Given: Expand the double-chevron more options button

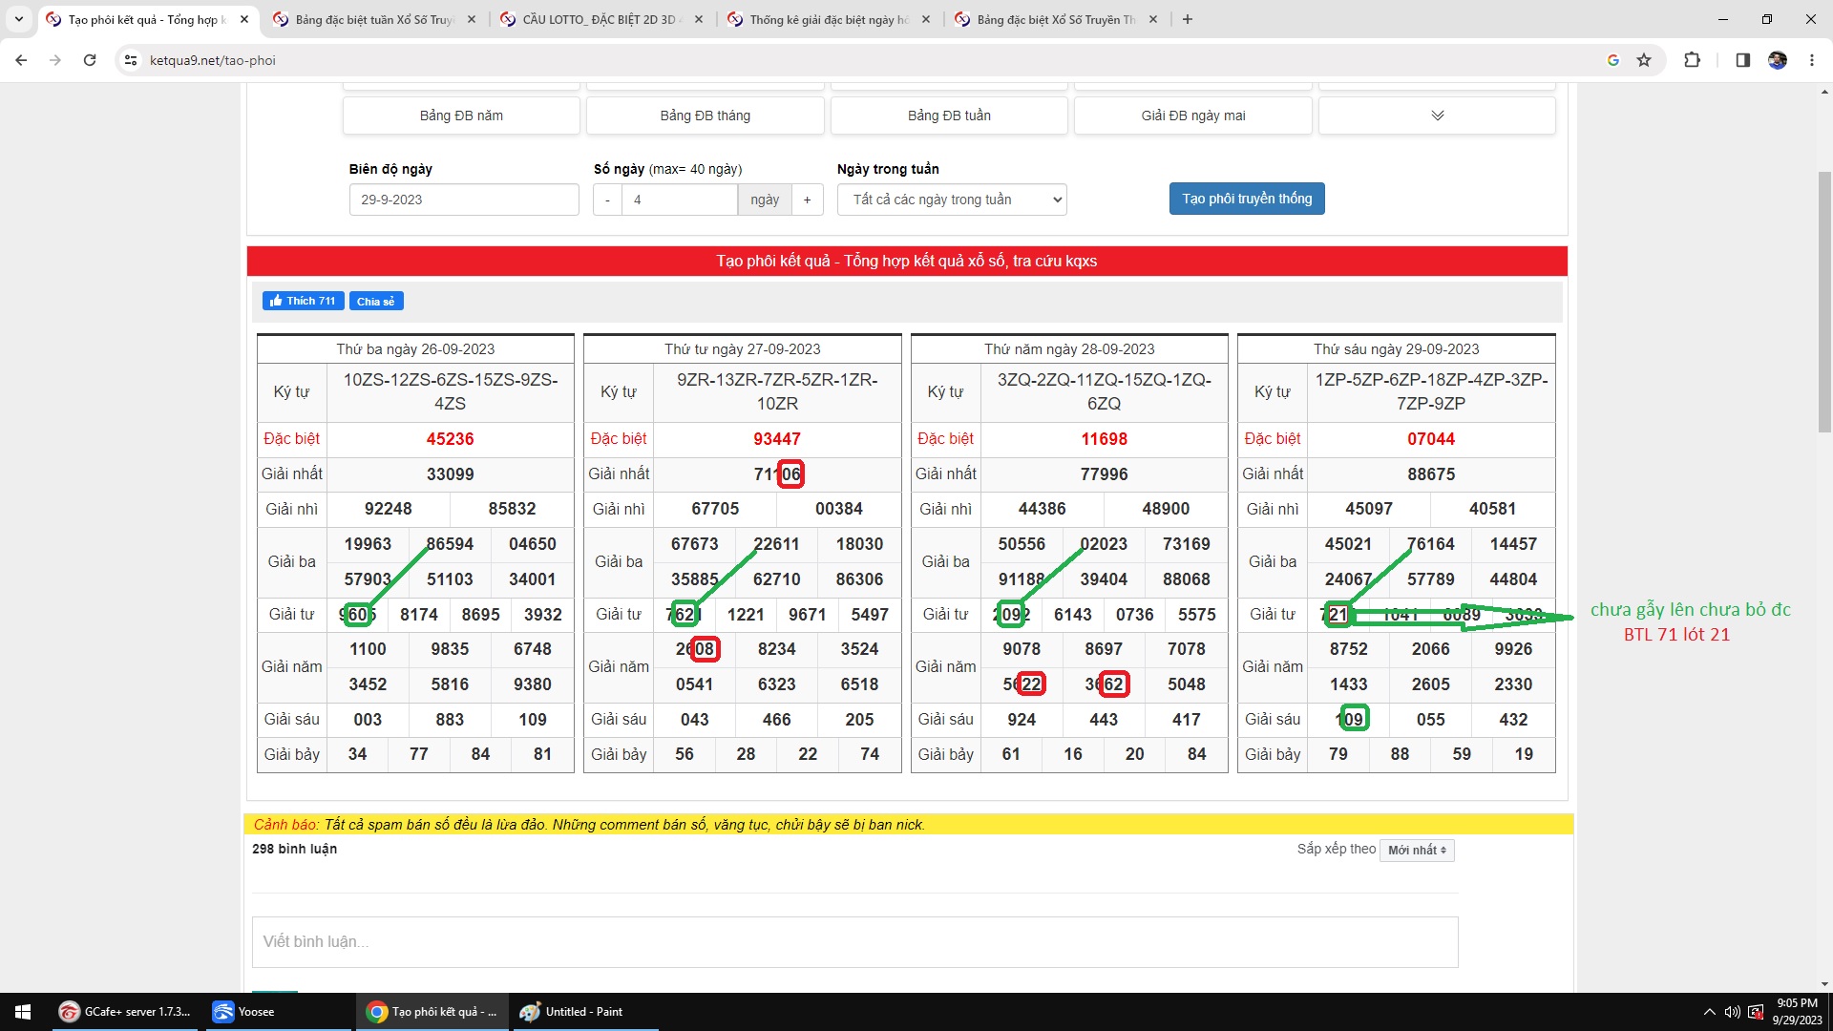Looking at the screenshot, I should click(1437, 116).
